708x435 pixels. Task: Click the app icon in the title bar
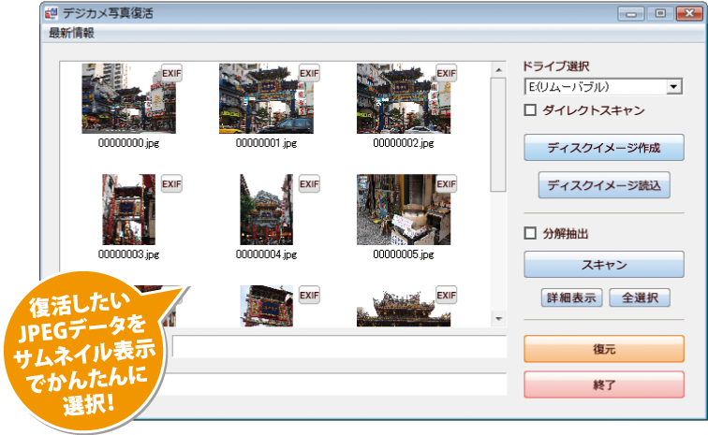pyautogui.click(x=52, y=14)
